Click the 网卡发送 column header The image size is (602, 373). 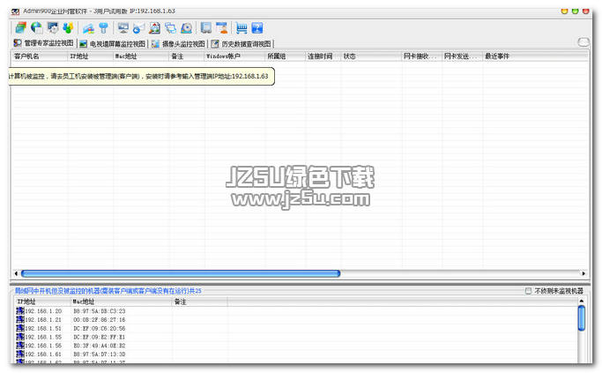[x=460, y=56]
